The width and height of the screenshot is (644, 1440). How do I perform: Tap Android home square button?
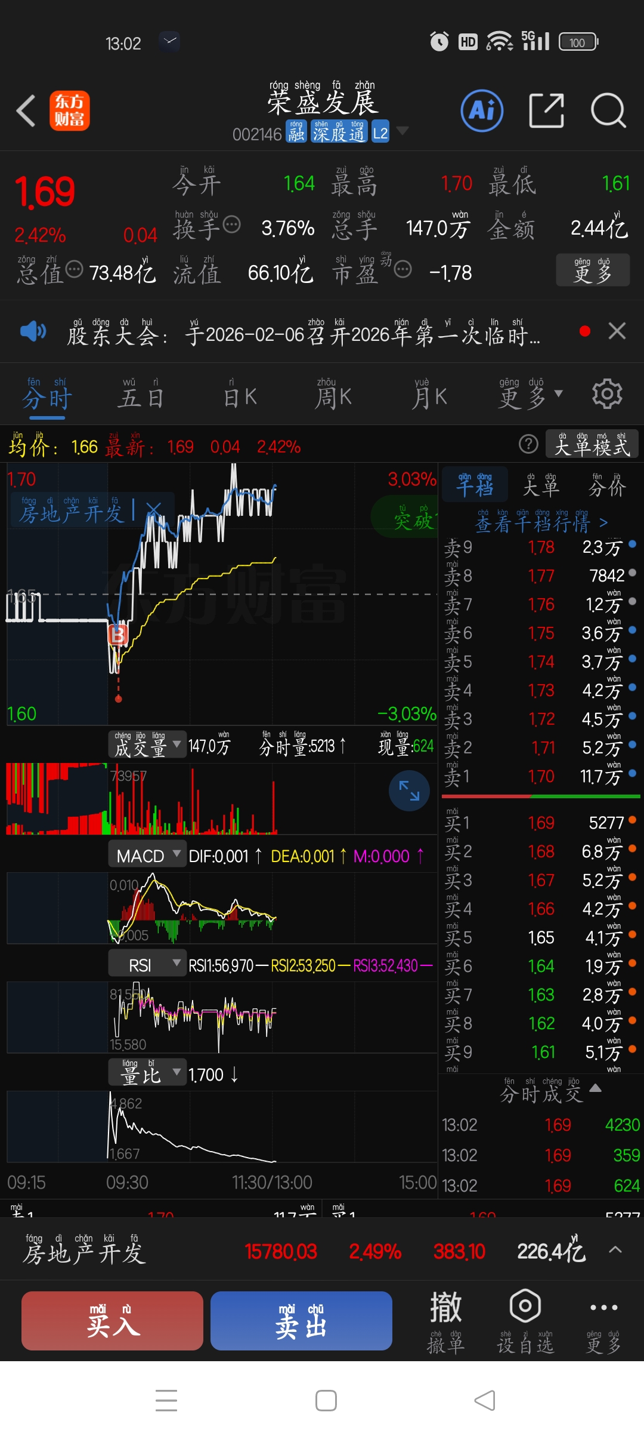[326, 1401]
